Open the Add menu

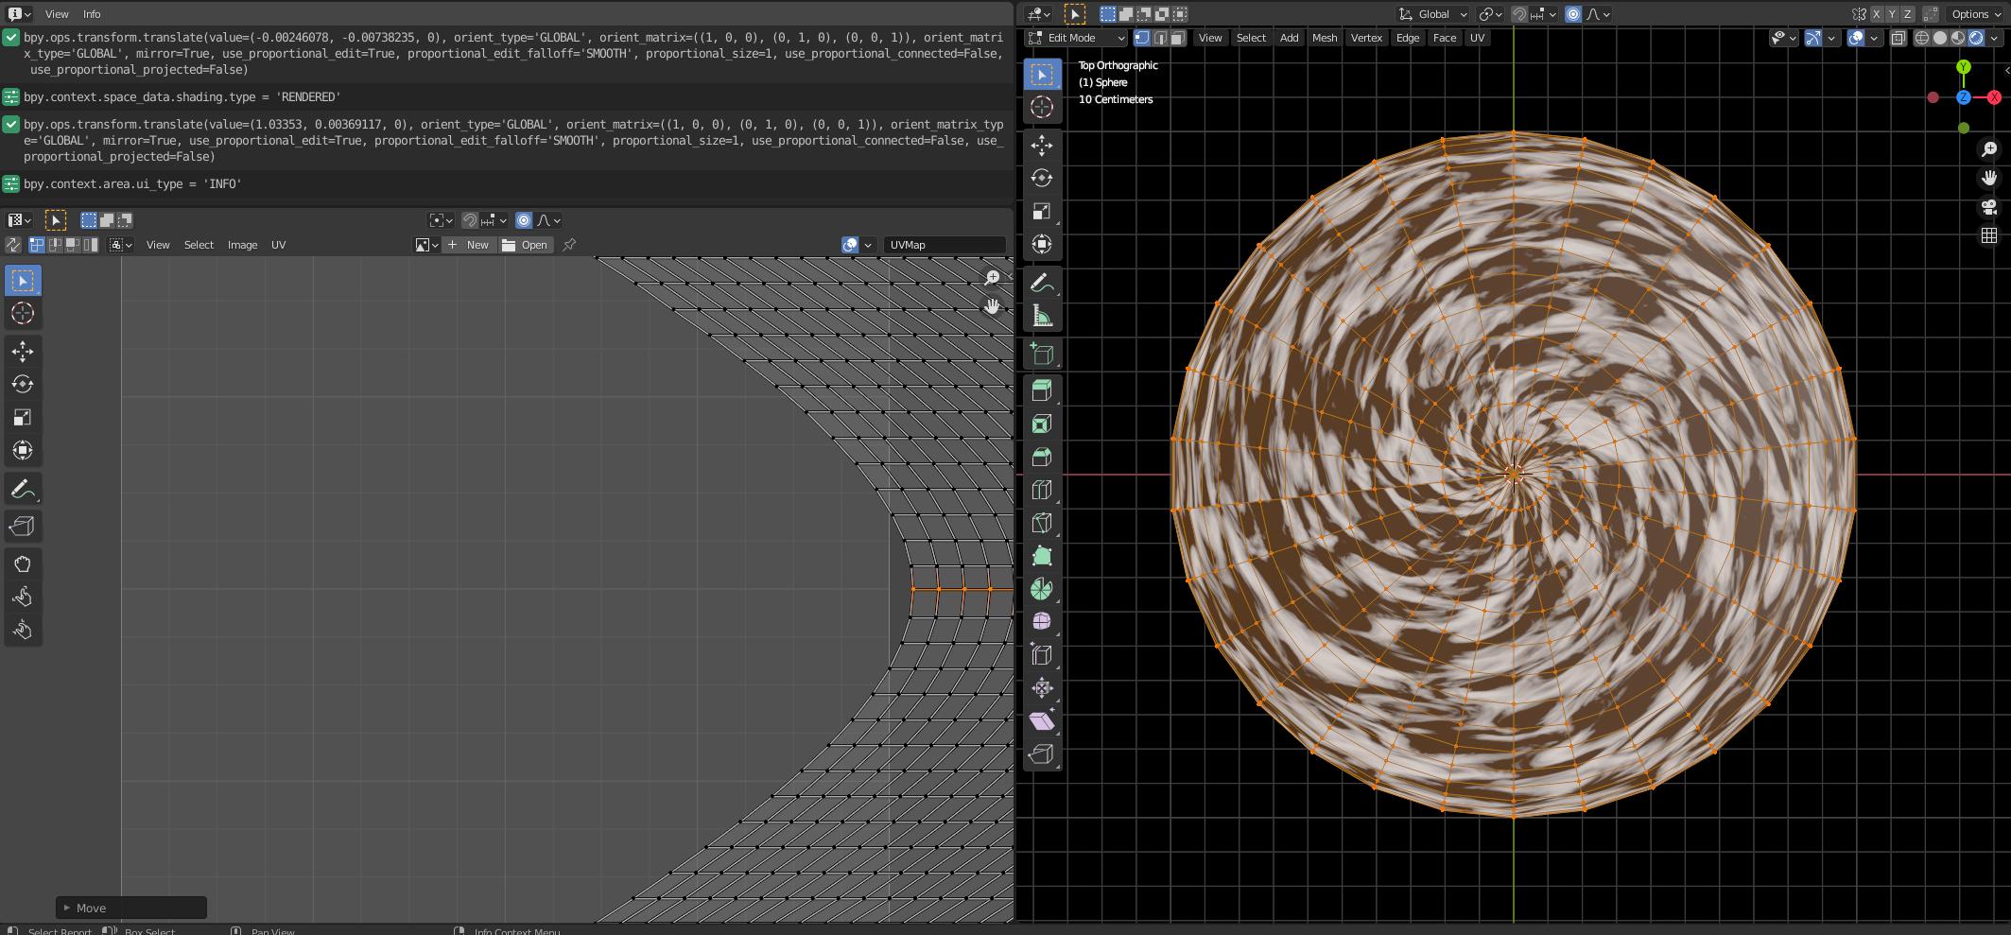pyautogui.click(x=1289, y=38)
